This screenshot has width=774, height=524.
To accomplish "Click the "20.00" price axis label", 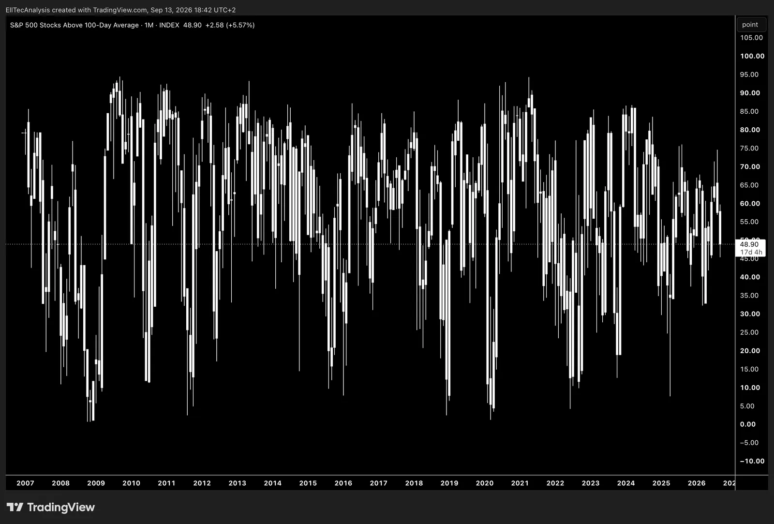I will point(750,351).
